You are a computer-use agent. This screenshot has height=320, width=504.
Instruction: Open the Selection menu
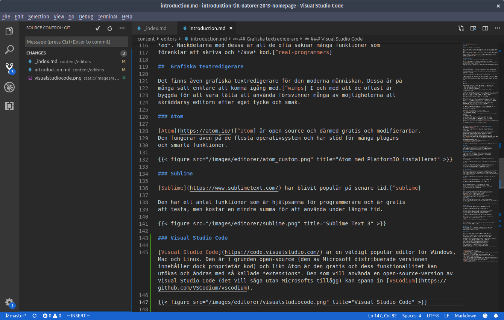click(39, 17)
